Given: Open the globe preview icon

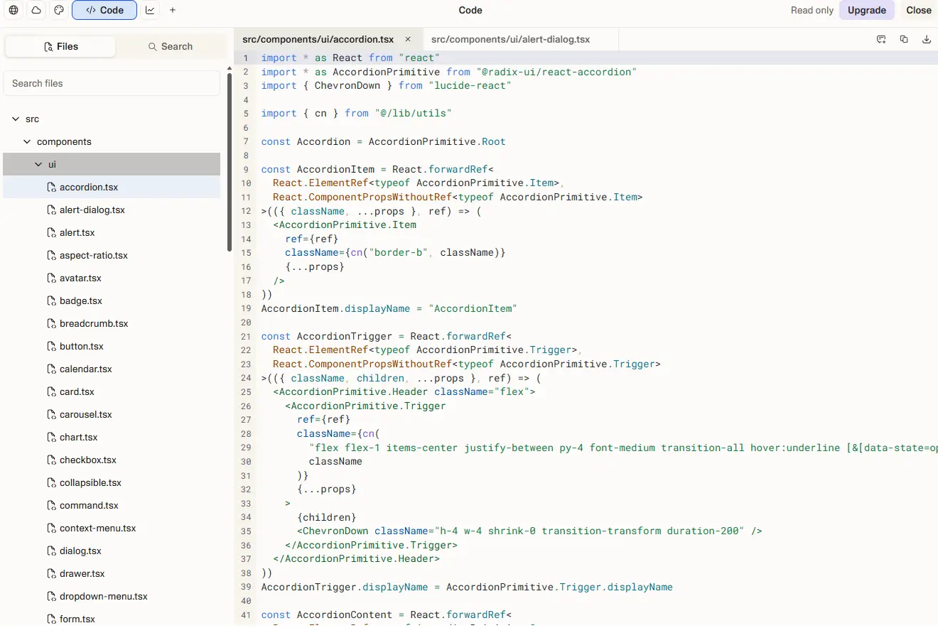Looking at the screenshot, I should [14, 10].
